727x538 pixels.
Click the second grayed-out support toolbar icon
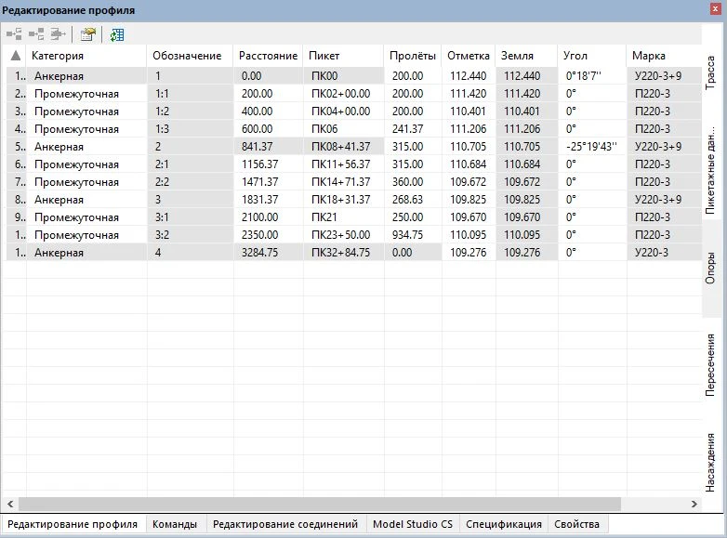(x=36, y=35)
